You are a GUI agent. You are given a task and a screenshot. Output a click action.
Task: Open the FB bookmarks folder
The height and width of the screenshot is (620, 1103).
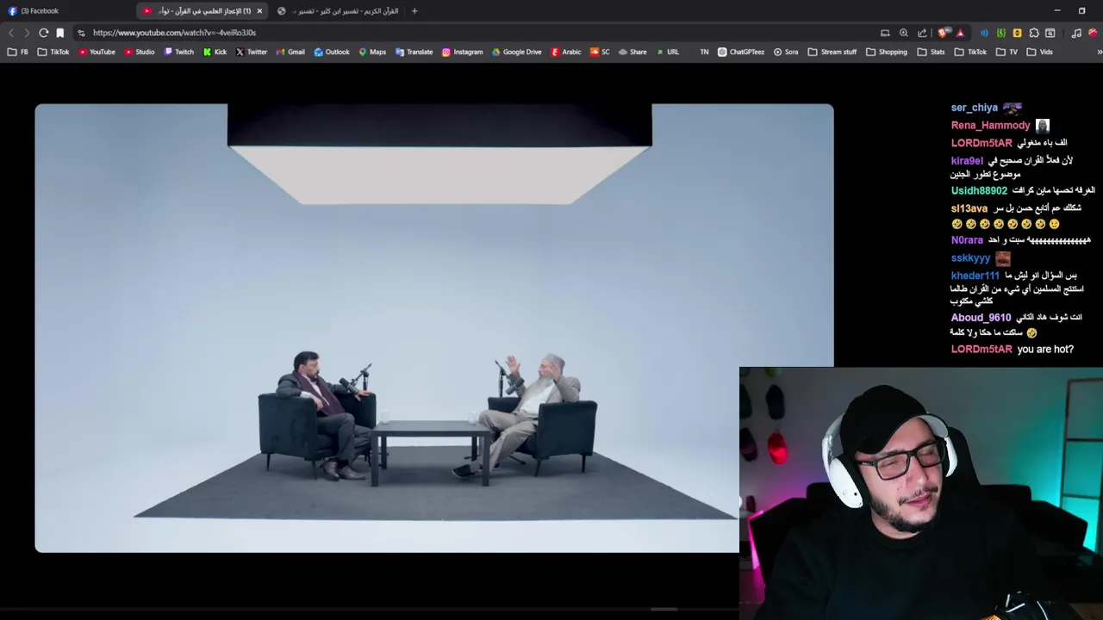(x=17, y=52)
